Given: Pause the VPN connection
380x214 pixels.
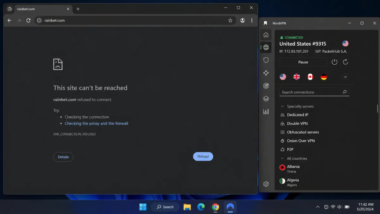Looking at the screenshot, I should (303, 62).
